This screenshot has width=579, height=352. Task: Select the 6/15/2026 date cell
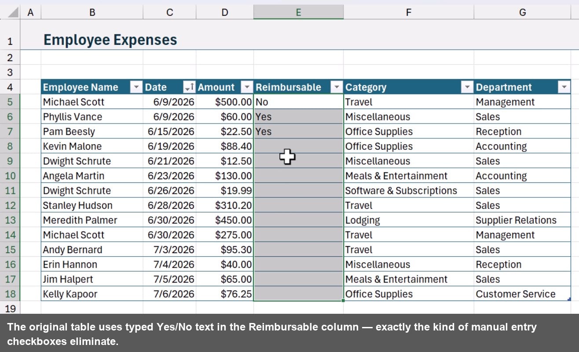click(x=169, y=131)
